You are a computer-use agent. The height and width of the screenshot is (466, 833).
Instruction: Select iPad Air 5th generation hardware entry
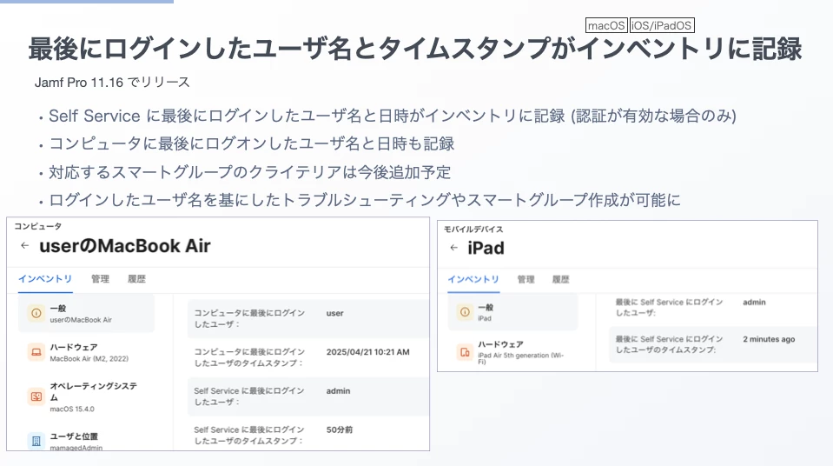pos(520,358)
